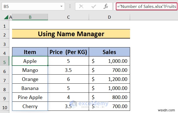Click the 'Using Name Manager' title cell
This screenshot has width=178, height=113.
click(71, 34)
